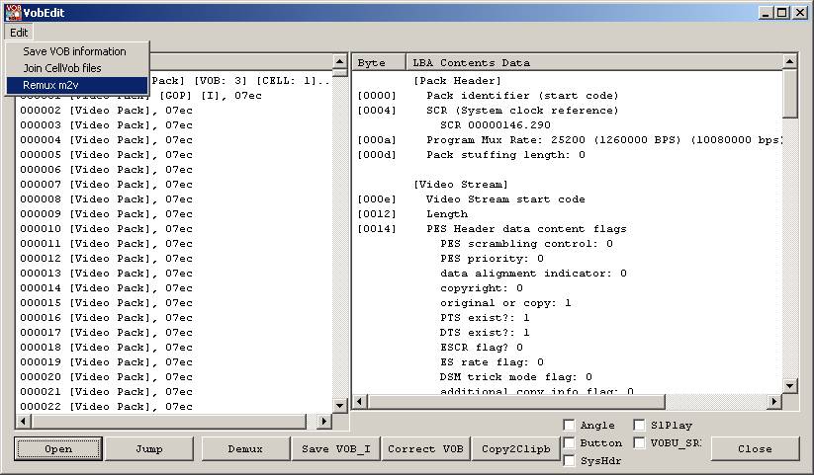Choose Save VOB information menu entry
The image size is (814, 475).
pos(77,51)
